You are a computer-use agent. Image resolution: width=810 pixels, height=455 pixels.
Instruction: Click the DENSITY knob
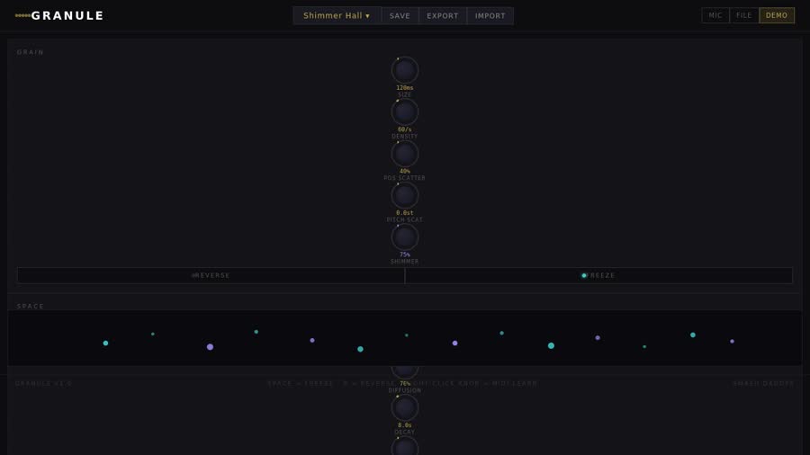pyautogui.click(x=404, y=112)
